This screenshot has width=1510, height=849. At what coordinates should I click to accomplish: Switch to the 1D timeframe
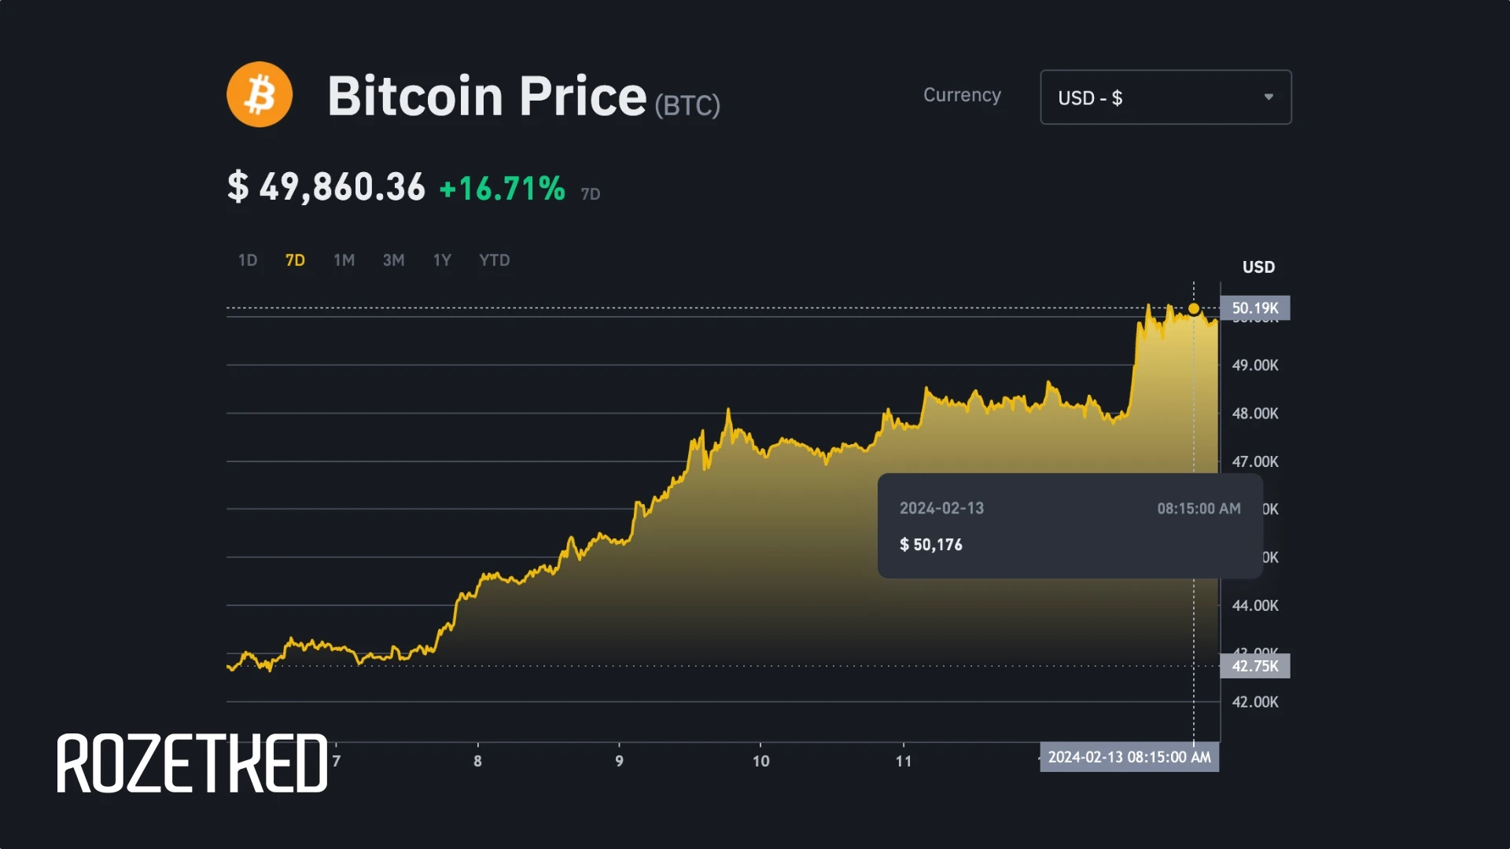[247, 260]
